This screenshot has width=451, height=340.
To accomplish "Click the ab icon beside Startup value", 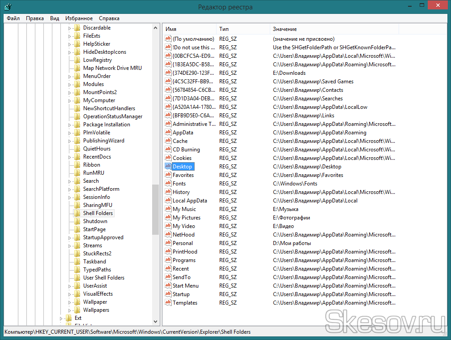I will click(168, 294).
